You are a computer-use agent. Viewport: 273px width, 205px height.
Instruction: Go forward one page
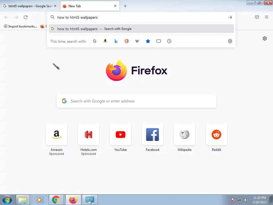click(16, 17)
